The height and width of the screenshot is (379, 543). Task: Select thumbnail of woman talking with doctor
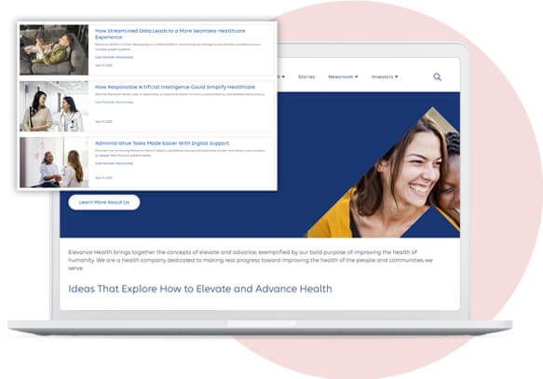[54, 106]
